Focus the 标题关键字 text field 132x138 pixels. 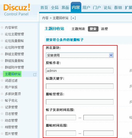tap(80, 86)
